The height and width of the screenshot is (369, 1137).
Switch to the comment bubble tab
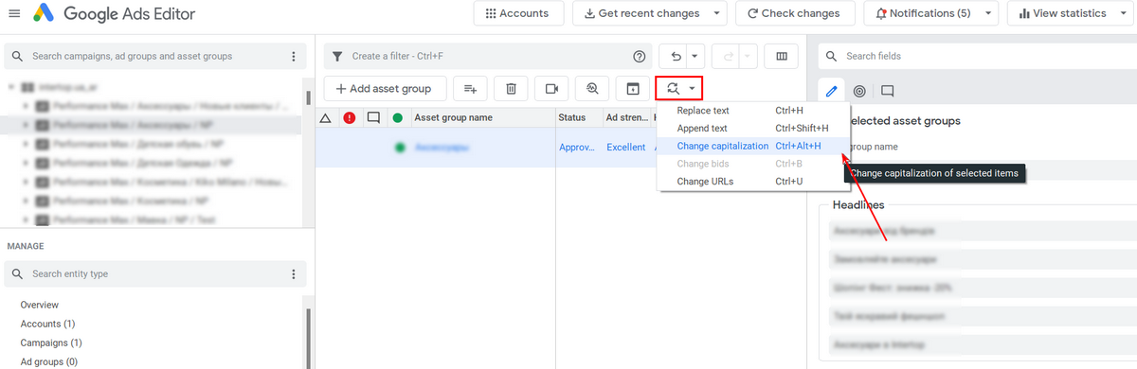pos(887,92)
